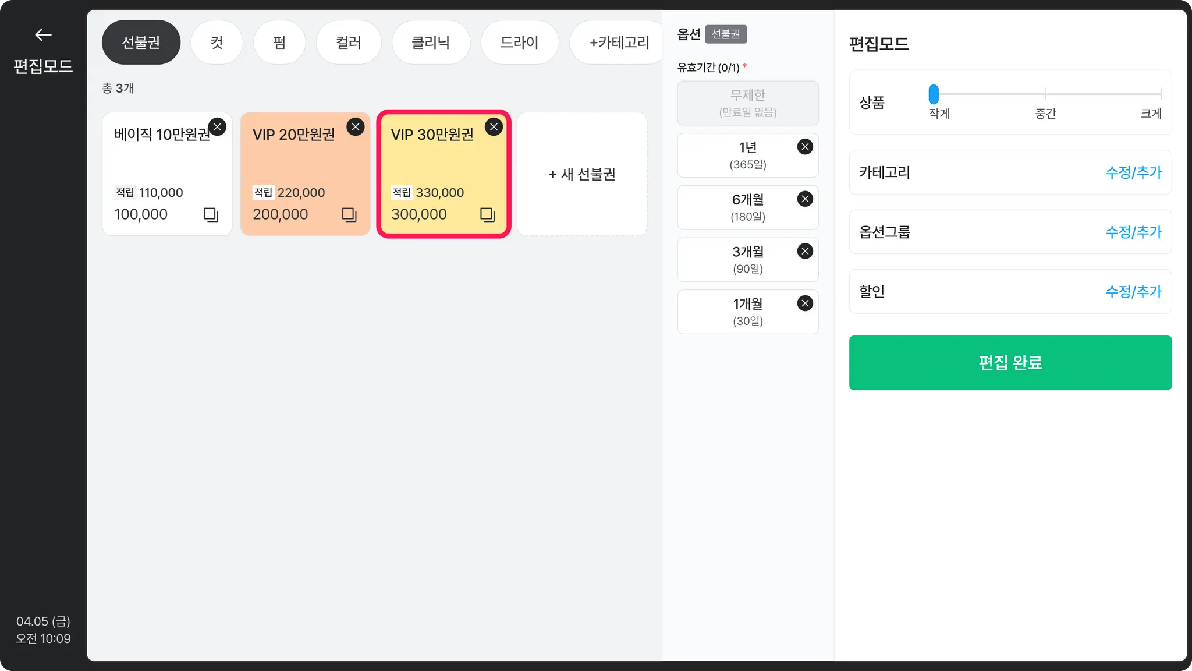
Task: Remove VIP 30만원권 with X icon
Action: click(494, 127)
